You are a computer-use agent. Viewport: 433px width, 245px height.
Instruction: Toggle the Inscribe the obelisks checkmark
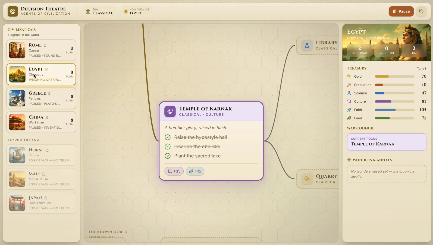click(x=168, y=147)
